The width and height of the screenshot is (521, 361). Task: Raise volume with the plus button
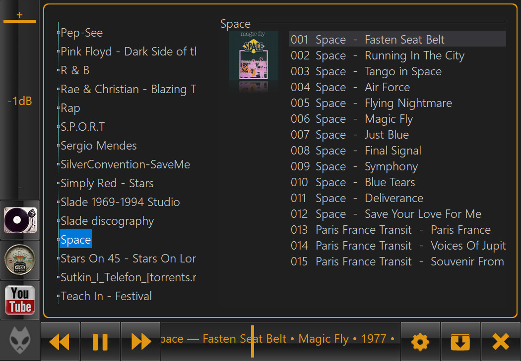pyautogui.click(x=19, y=15)
